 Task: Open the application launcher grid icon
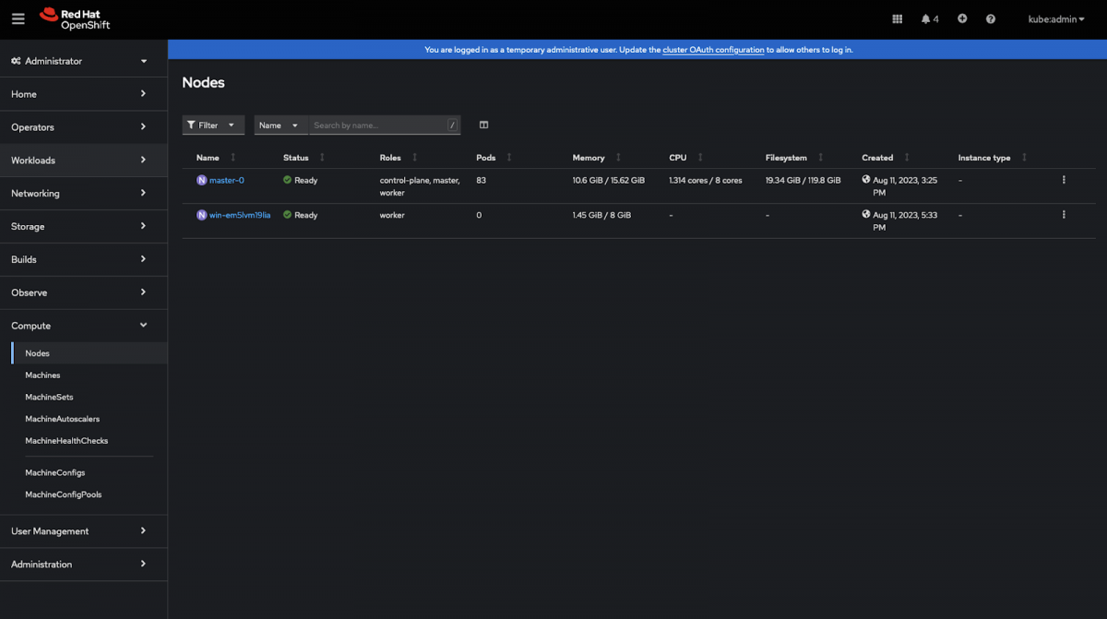click(896, 18)
